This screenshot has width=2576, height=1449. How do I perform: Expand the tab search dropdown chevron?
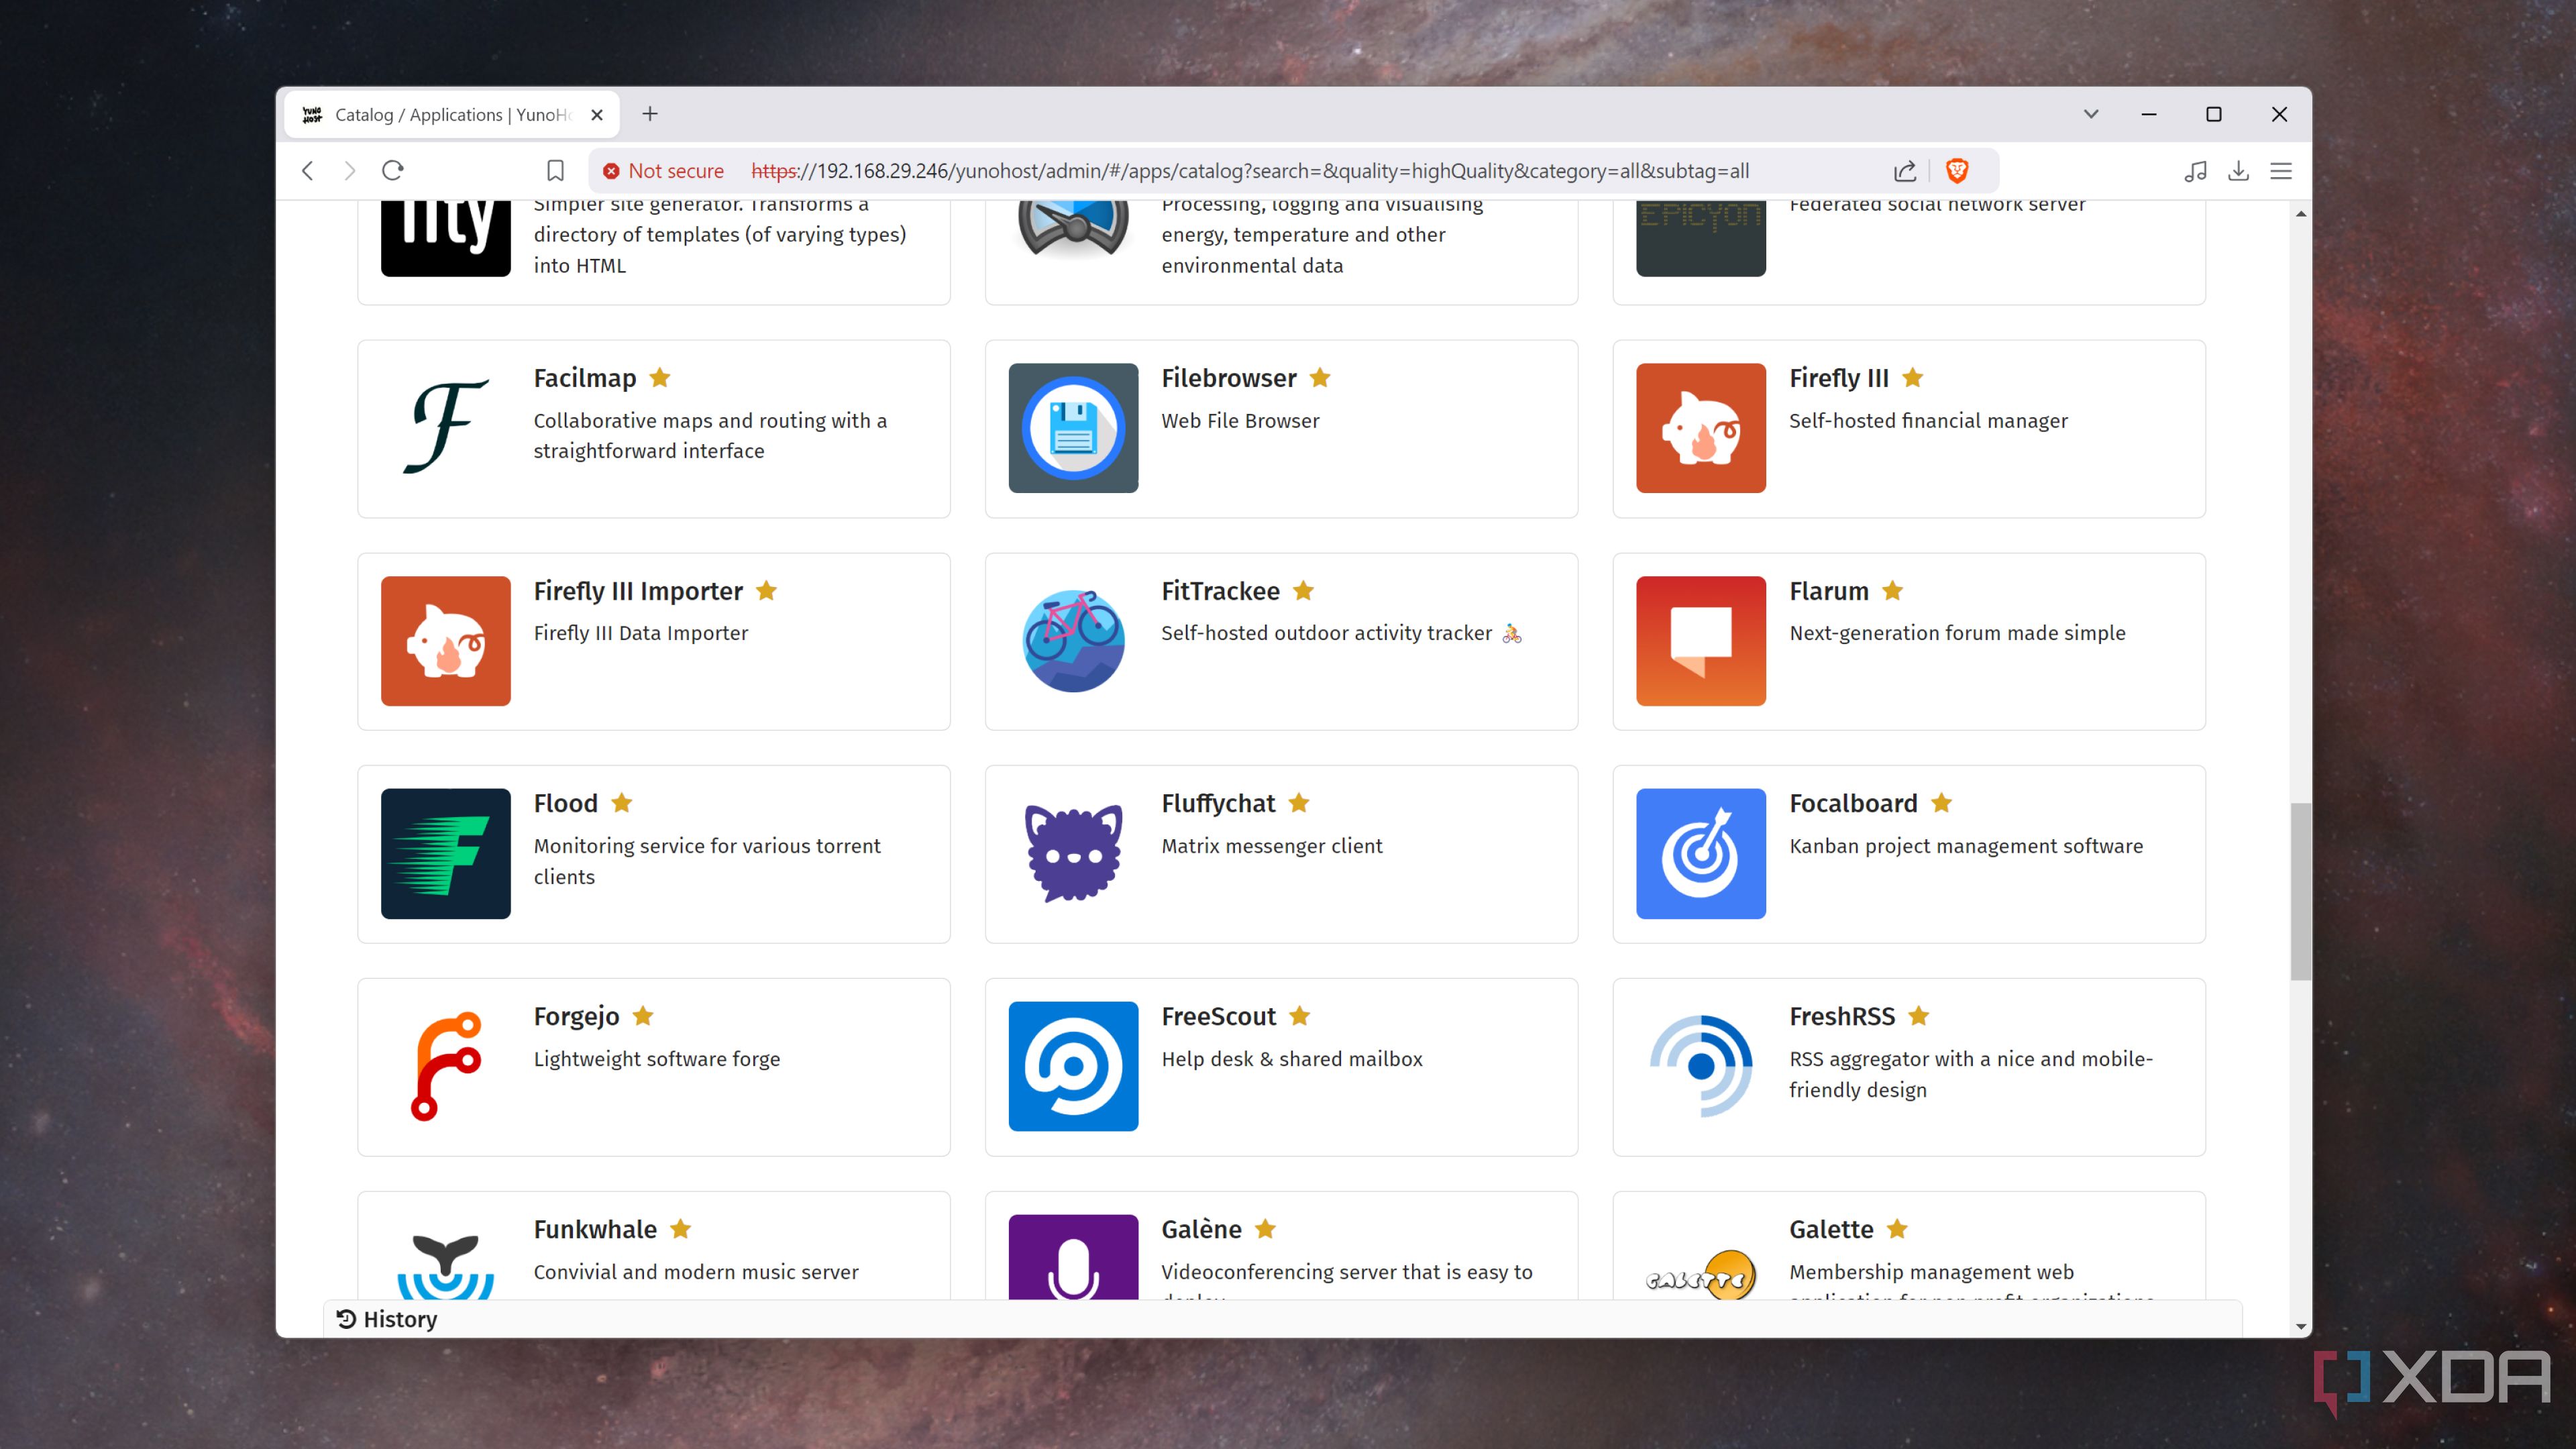coord(2091,114)
